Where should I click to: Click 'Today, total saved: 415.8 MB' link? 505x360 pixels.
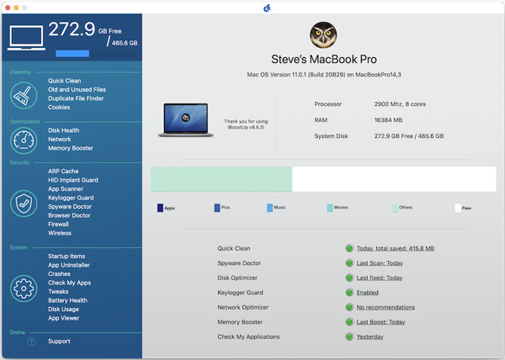click(x=396, y=248)
